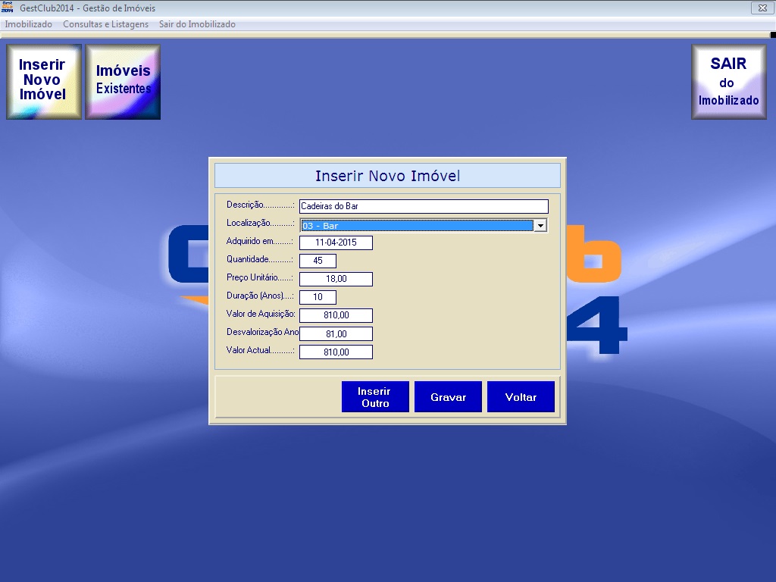Expand the Localização dropdown arrow
The image size is (776, 582).
coord(540,225)
